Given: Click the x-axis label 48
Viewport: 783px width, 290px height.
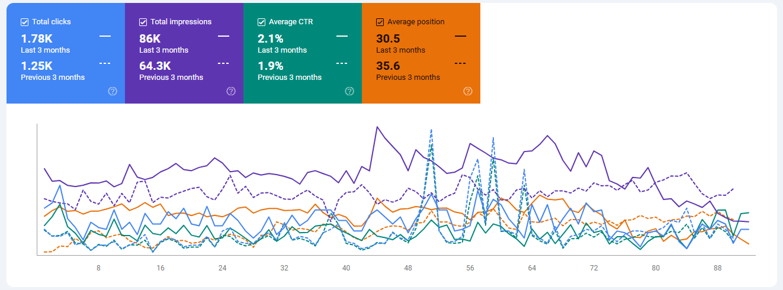Looking at the screenshot, I should 408,268.
